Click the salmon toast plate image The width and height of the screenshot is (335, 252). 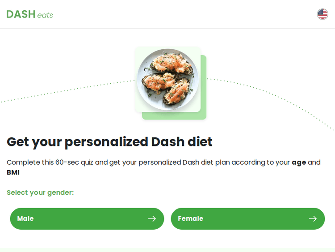point(167,79)
